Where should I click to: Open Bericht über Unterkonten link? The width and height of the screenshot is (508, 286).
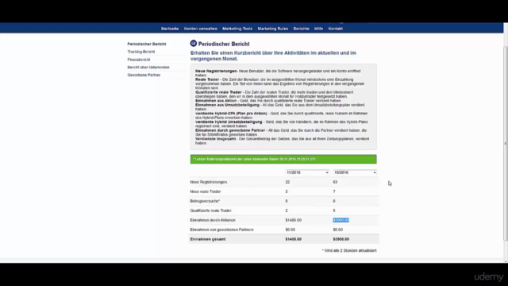tap(148, 67)
